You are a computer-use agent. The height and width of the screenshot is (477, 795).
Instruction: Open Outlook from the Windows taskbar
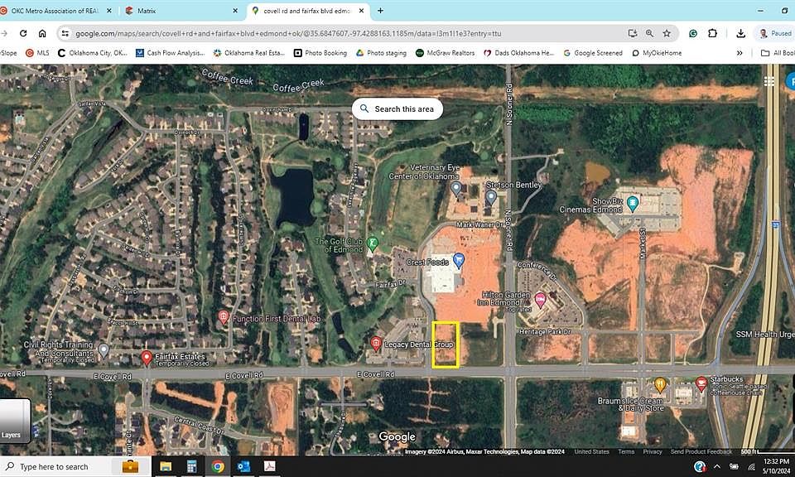click(x=244, y=467)
